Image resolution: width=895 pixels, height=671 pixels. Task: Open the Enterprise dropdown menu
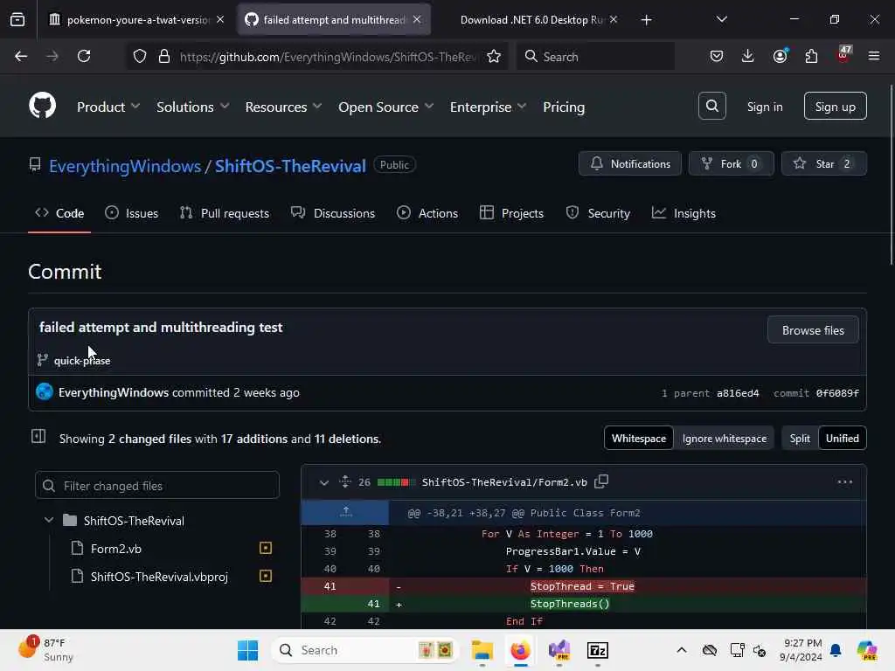(x=488, y=107)
